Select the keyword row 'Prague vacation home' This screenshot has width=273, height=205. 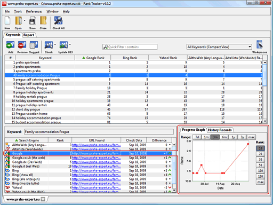coord(134,114)
